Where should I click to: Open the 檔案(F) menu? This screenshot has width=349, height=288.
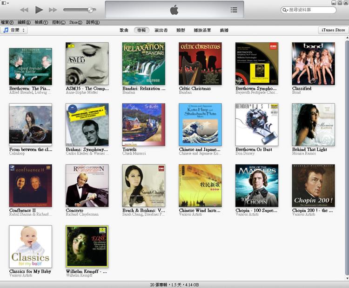pos(7,22)
